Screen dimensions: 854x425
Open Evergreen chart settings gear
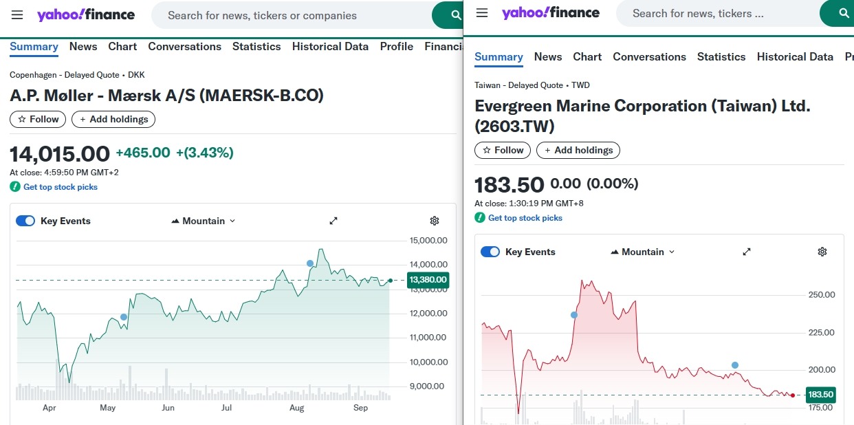tap(822, 252)
